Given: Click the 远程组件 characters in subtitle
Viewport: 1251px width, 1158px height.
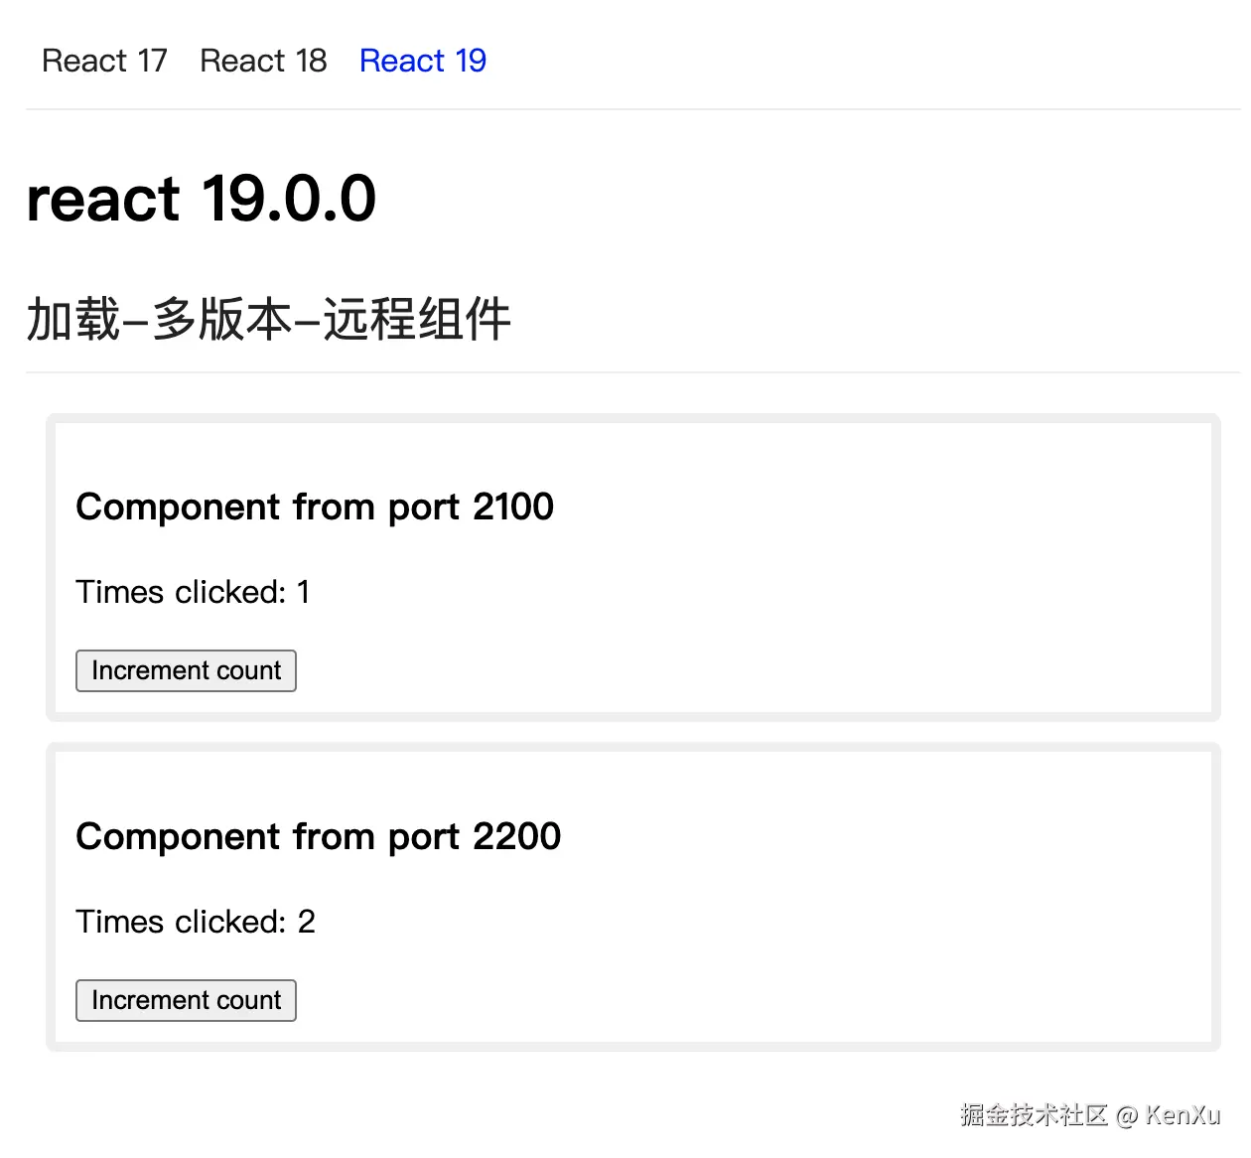Looking at the screenshot, I should (417, 320).
